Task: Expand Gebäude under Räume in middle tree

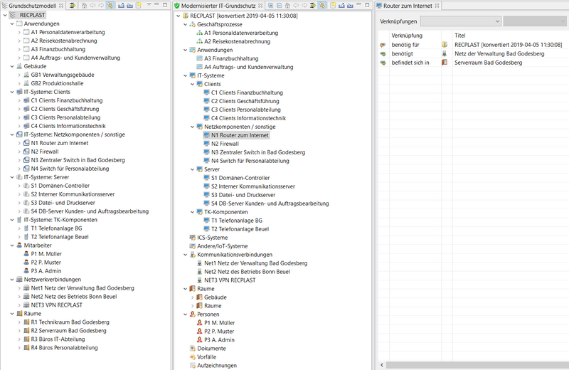Action: point(192,297)
